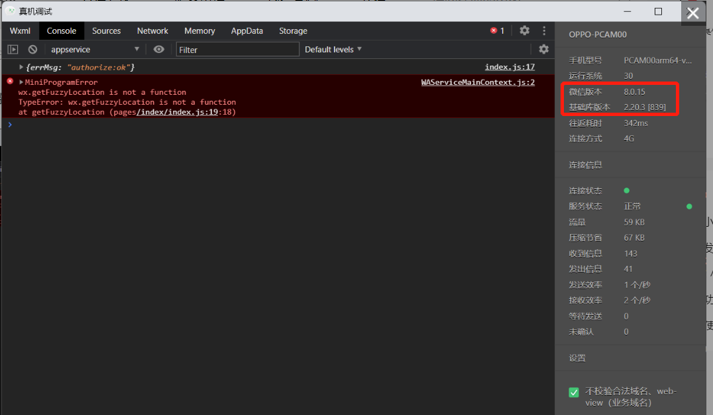
Task: Focus the console Filter field
Action: tap(237, 50)
